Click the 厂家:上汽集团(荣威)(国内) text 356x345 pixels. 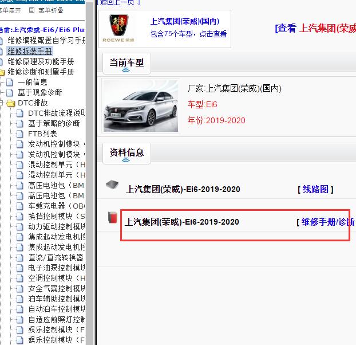(x=234, y=88)
